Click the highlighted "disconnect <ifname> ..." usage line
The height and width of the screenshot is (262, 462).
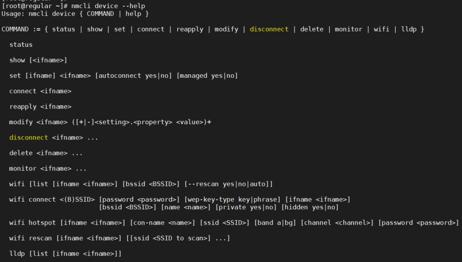click(54, 137)
